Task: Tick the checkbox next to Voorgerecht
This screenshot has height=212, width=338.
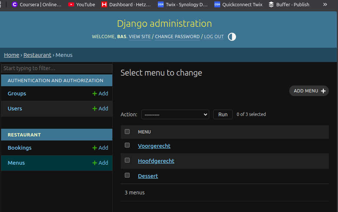Action: [127, 145]
